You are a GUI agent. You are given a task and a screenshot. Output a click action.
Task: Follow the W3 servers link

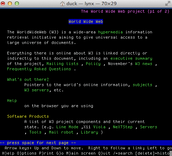coord(37,90)
